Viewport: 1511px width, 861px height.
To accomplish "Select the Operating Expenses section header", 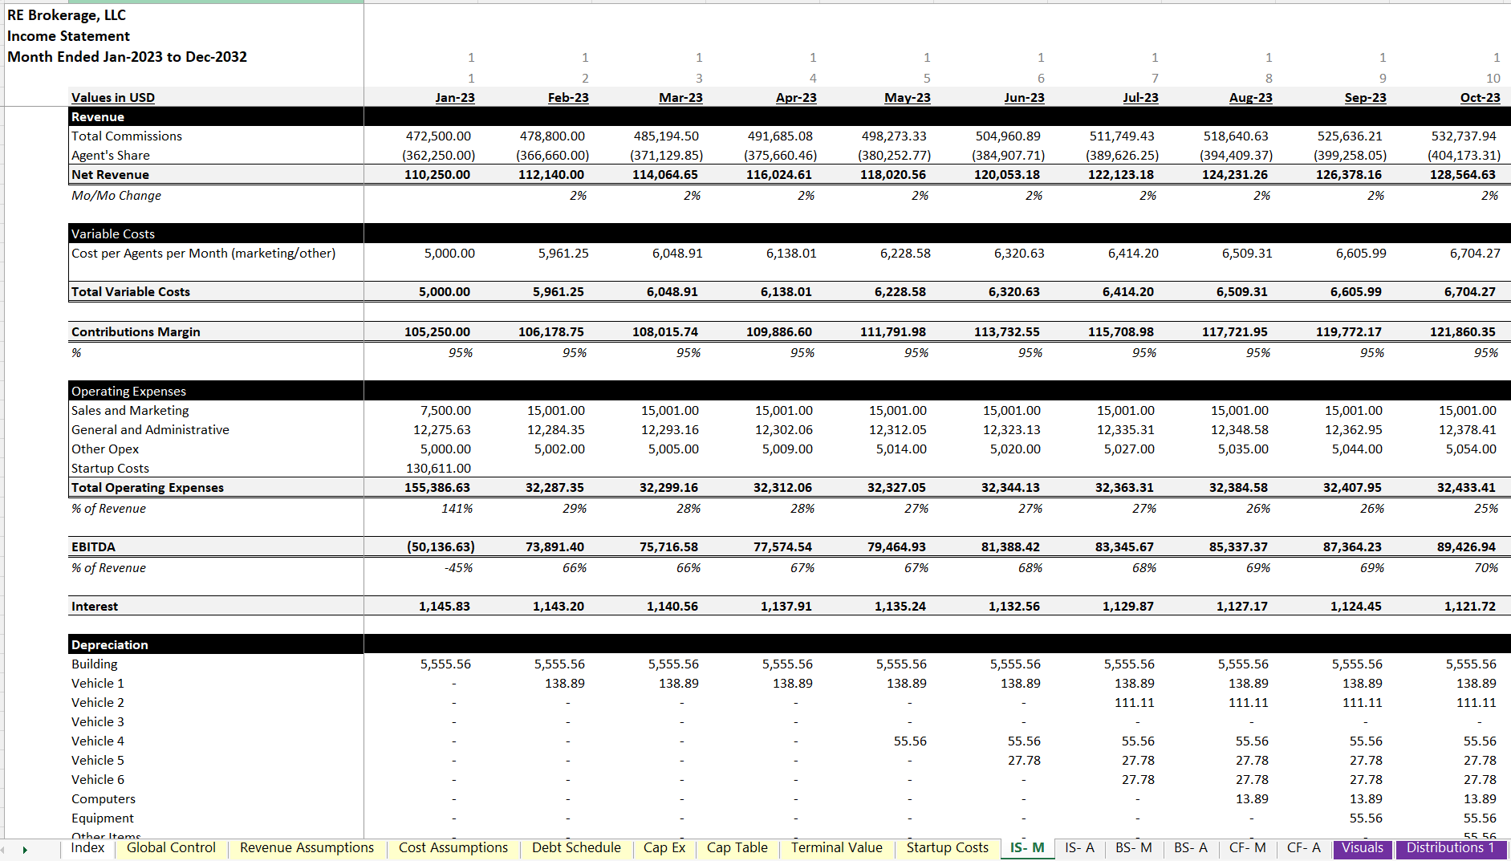I will 216,391.
